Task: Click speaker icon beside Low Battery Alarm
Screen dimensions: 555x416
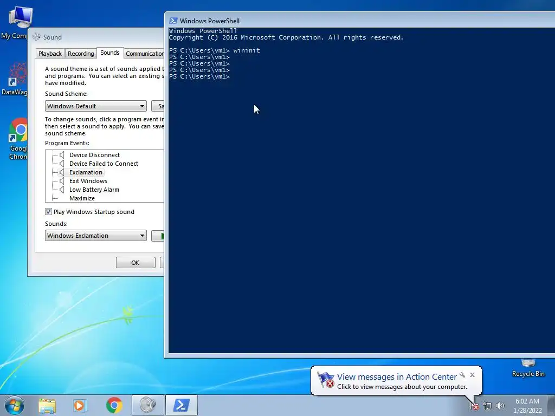Action: tap(62, 190)
